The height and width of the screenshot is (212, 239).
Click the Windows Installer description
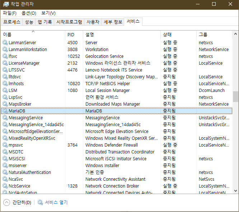102,165
